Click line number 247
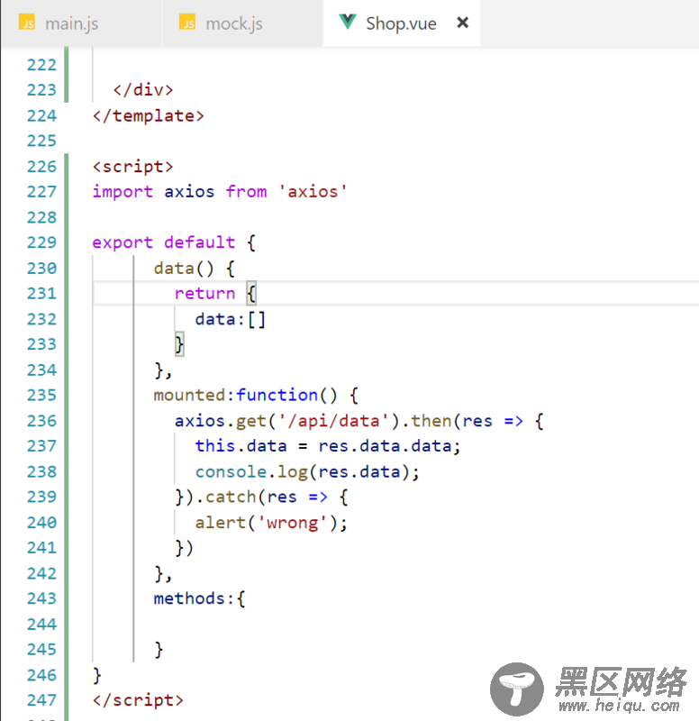The image size is (699, 721). 41,700
